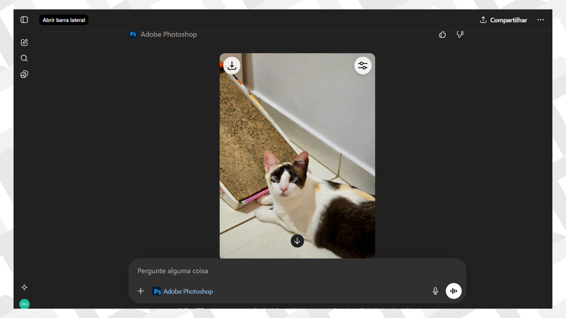566x318 pixels.
Task: Open the image library icon
Action: click(24, 75)
